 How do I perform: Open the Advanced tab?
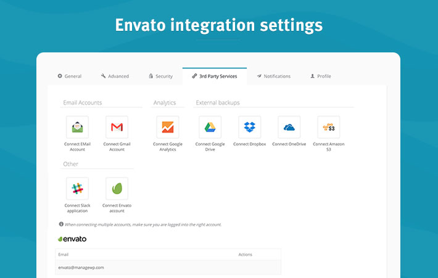point(115,76)
